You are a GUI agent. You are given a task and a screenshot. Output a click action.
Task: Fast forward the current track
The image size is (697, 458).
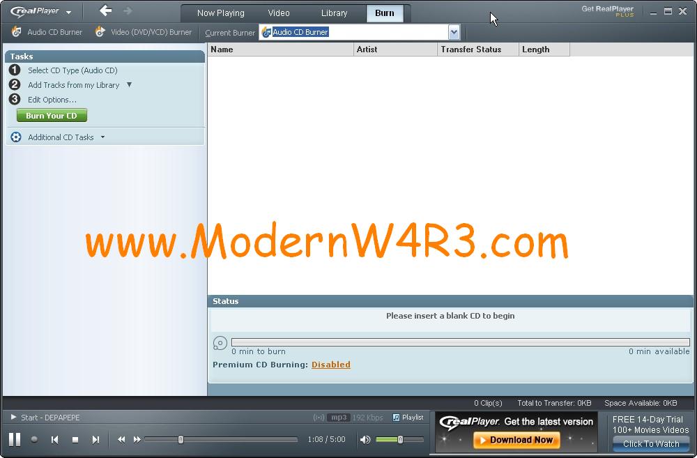tap(137, 439)
